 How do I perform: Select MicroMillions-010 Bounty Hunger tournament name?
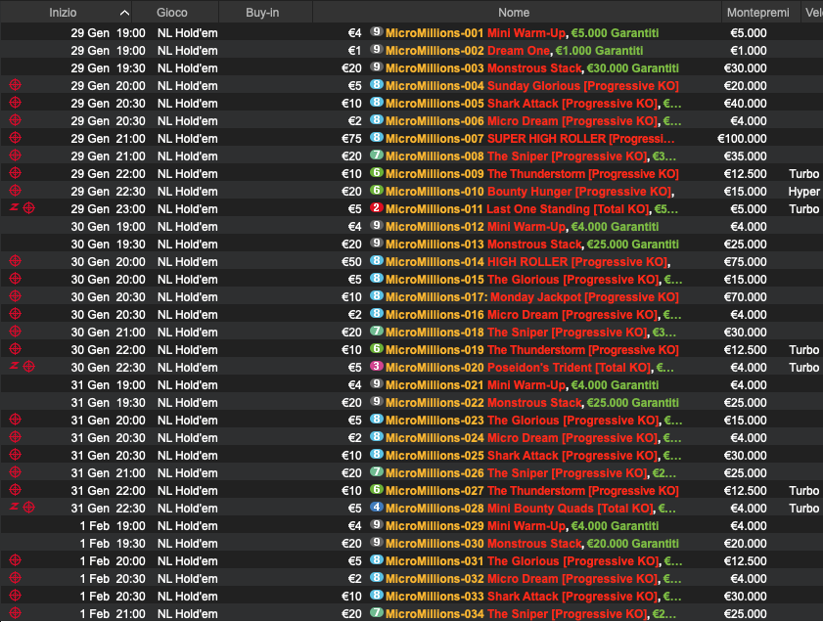[530, 192]
